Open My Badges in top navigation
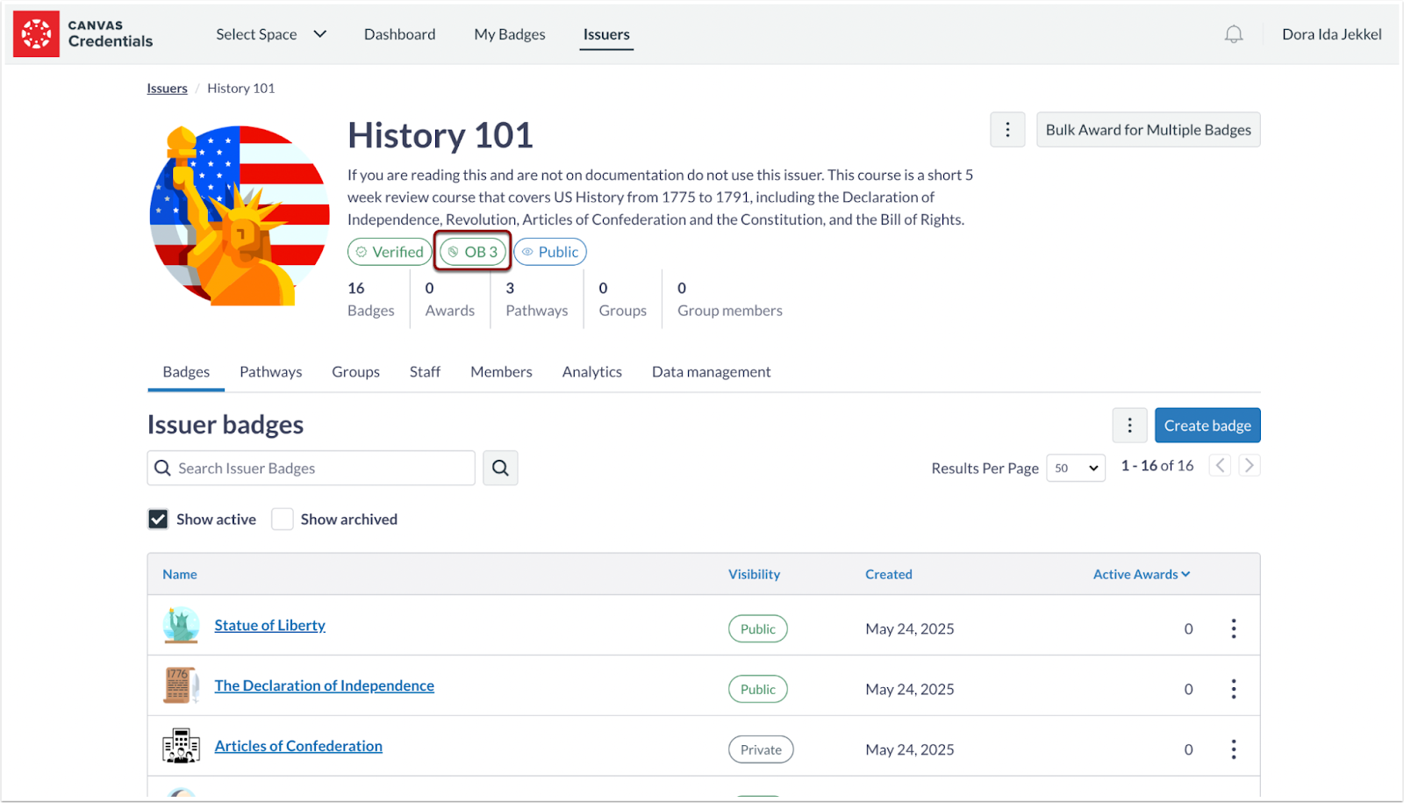Image resolution: width=1404 pixels, height=803 pixels. tap(510, 34)
